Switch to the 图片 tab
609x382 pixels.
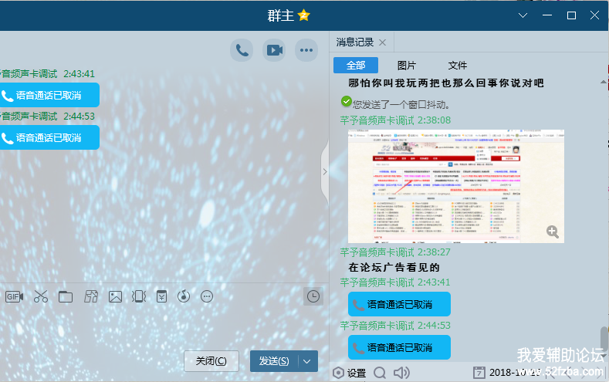[x=406, y=66]
